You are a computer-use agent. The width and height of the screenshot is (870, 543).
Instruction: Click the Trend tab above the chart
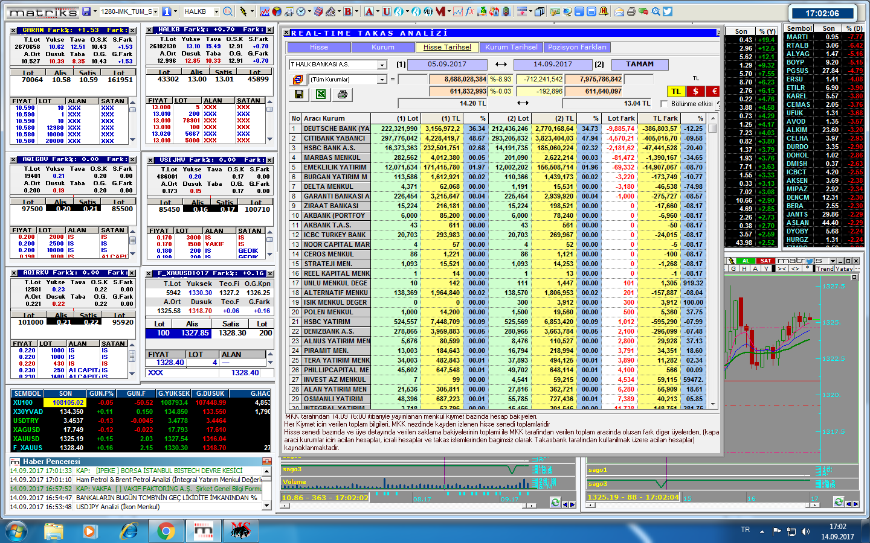pyautogui.click(x=825, y=268)
